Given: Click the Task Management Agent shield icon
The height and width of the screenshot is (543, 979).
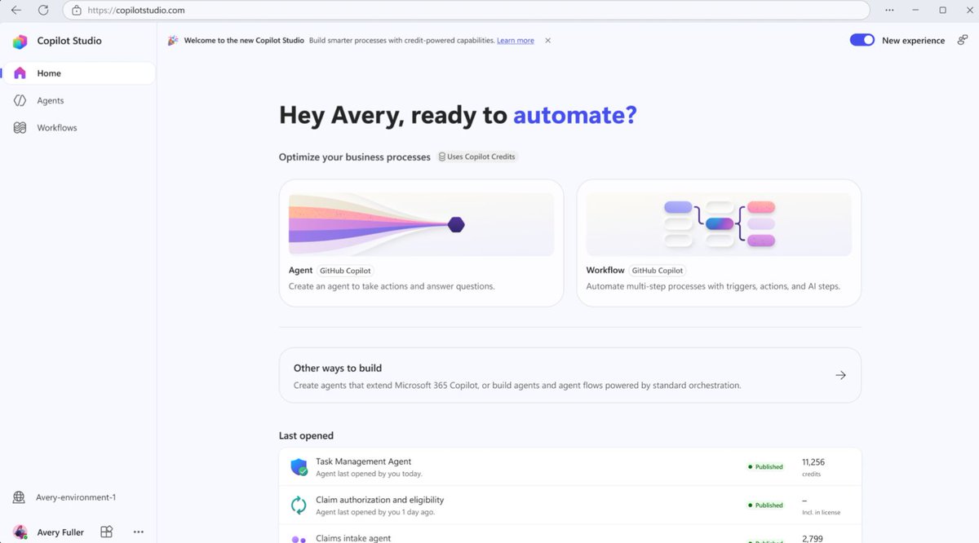Looking at the screenshot, I should click(x=299, y=467).
